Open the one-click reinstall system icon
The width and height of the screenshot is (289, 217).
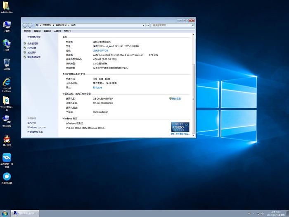click(7, 160)
